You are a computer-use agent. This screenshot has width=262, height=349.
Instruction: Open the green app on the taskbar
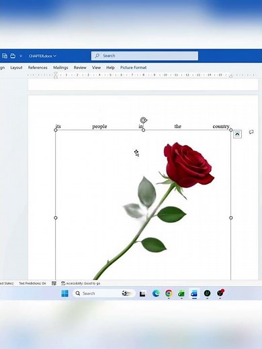pos(181,293)
